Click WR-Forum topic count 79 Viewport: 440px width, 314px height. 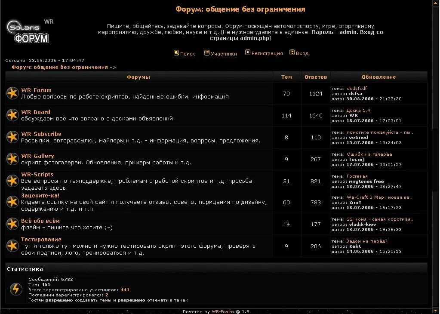(x=286, y=93)
